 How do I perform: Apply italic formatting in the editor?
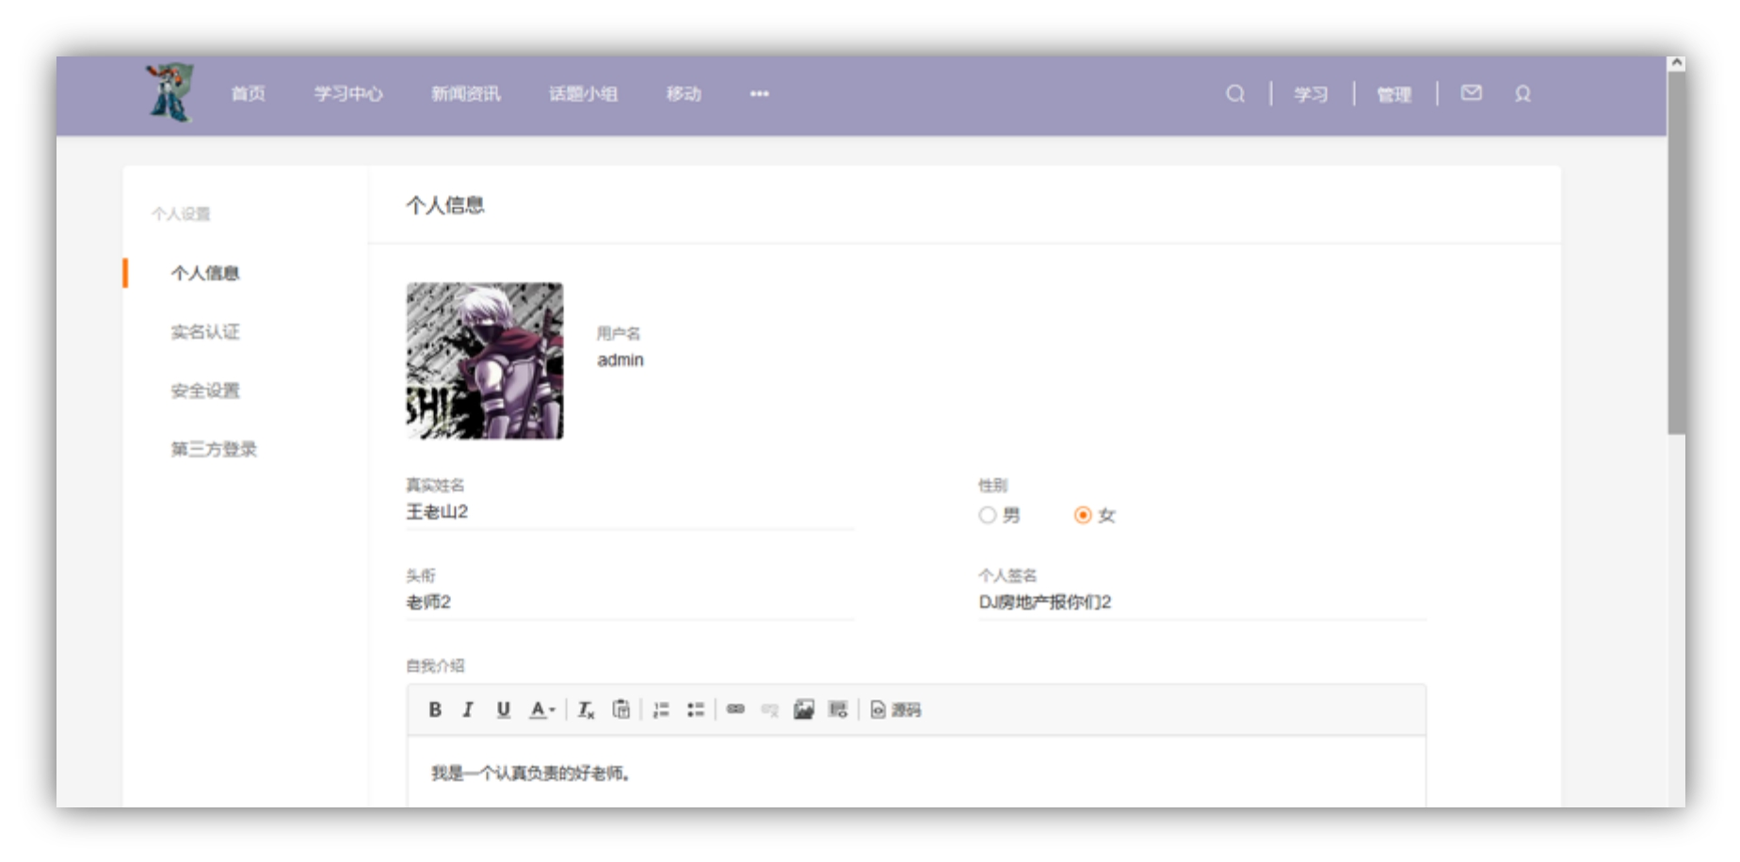pos(468,710)
